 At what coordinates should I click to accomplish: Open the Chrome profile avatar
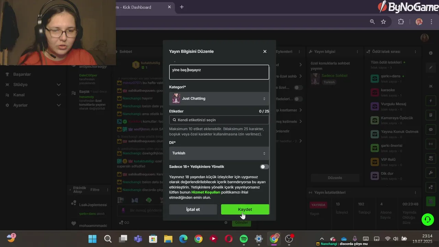tap(419, 22)
